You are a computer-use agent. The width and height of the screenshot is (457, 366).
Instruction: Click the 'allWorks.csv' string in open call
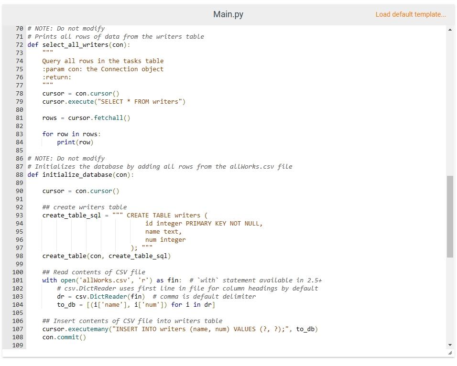pos(105,280)
